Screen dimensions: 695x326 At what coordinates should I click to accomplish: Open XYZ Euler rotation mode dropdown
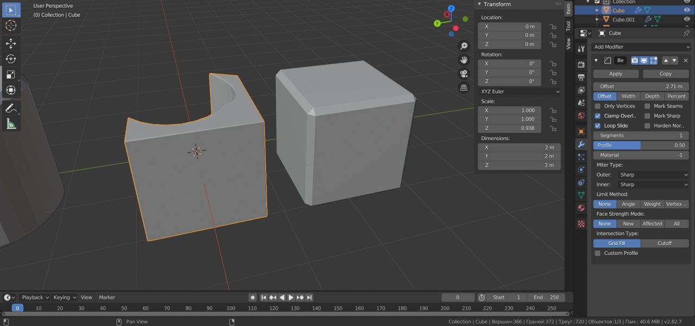[520, 92]
